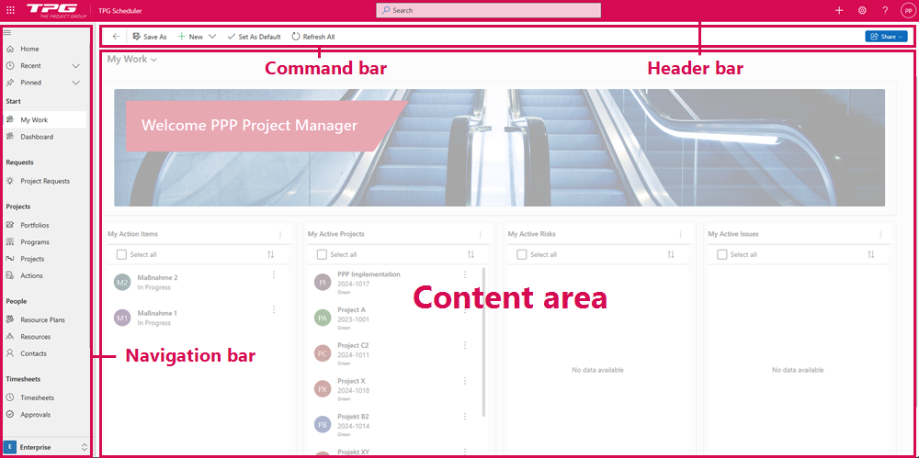919x458 pixels.
Task: Click the Share button
Action: coord(886,37)
